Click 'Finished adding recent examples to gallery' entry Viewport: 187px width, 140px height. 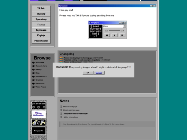pos(82,60)
